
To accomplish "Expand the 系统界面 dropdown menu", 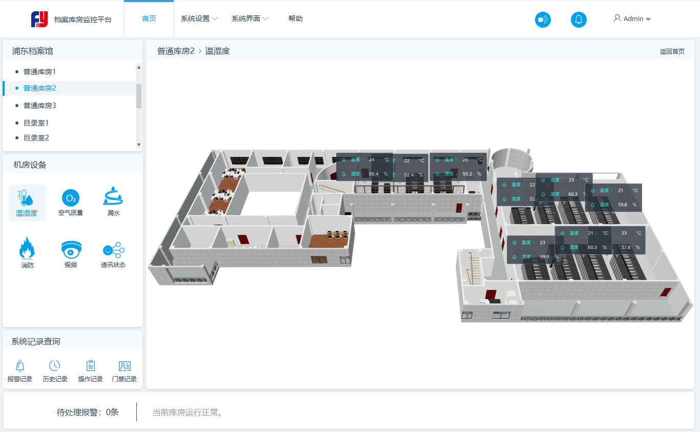I will (x=250, y=19).
